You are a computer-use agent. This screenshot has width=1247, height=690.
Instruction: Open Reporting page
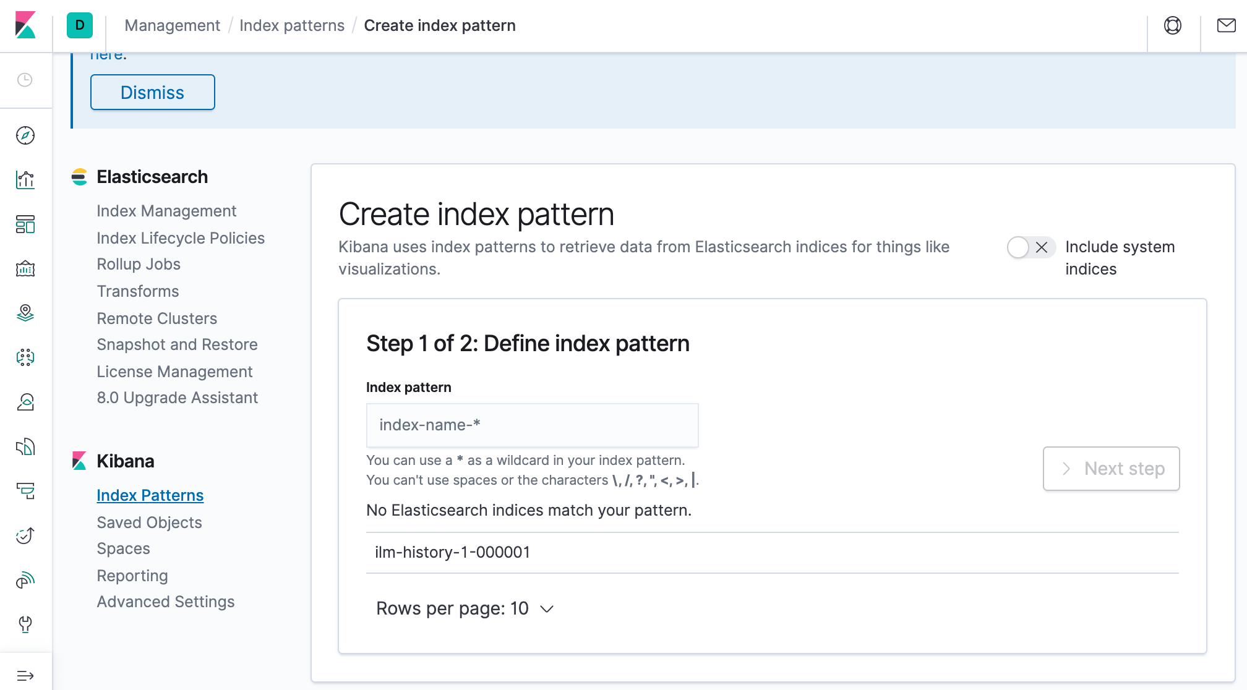pyautogui.click(x=132, y=576)
